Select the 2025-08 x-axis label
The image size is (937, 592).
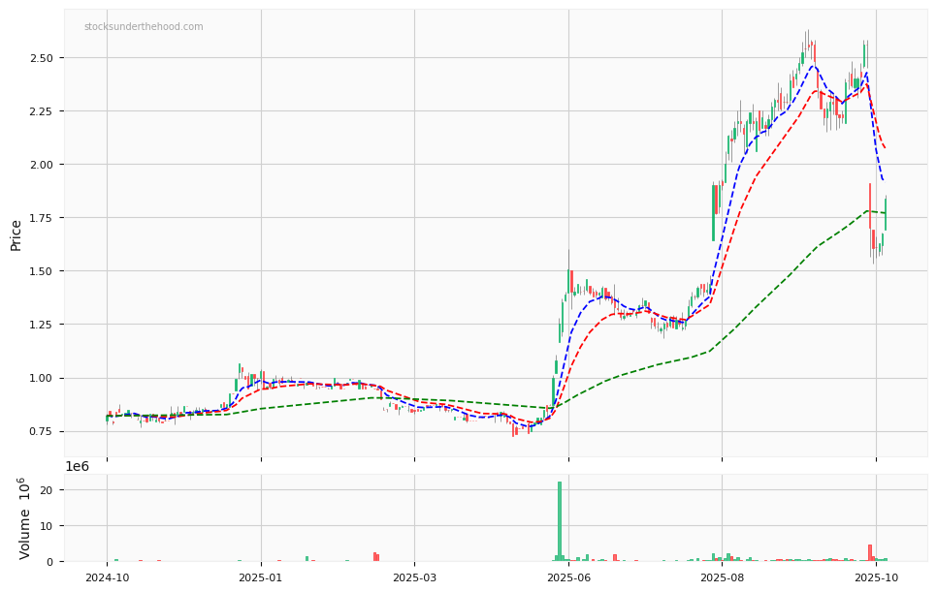coord(722,578)
